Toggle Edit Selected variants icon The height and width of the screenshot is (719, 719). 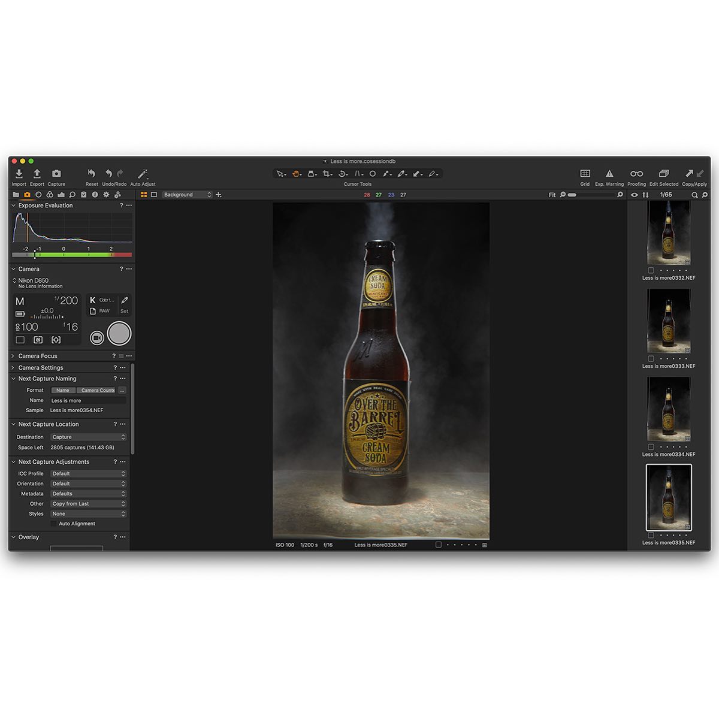[664, 174]
